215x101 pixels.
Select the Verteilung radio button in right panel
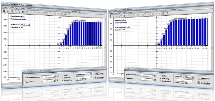[161, 79]
